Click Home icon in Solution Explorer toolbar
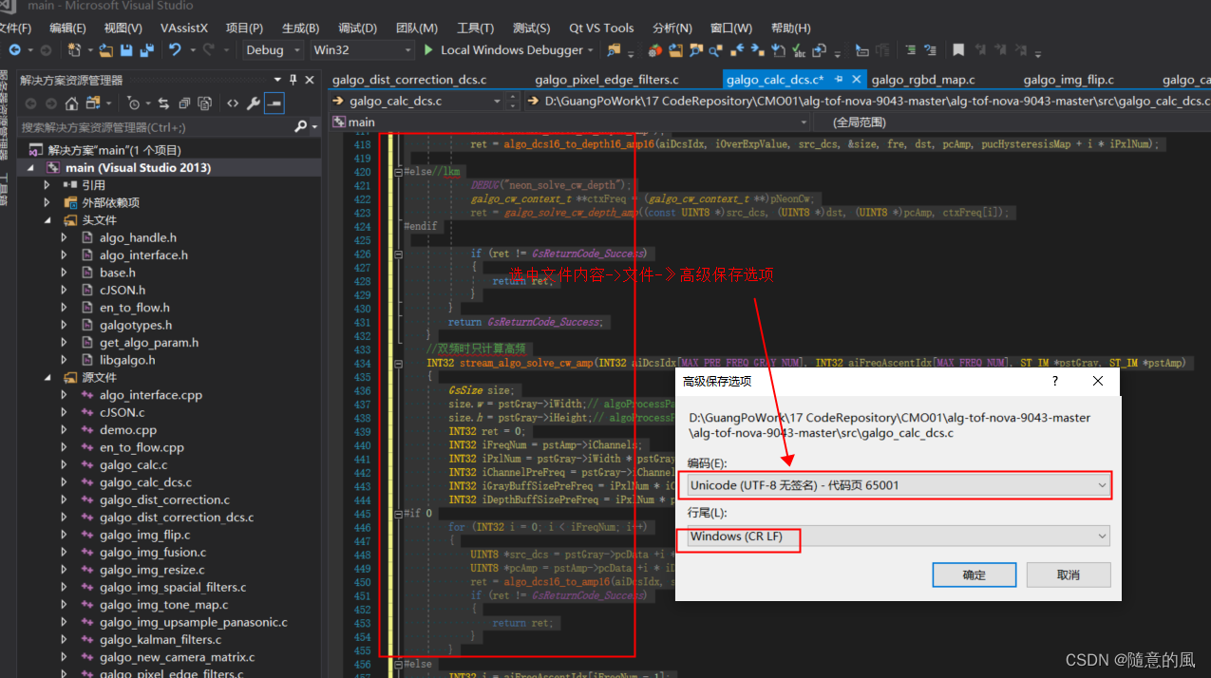 (70, 103)
